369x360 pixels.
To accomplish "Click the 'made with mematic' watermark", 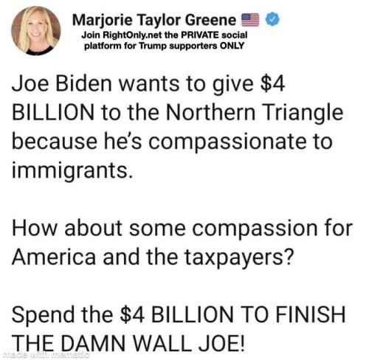I will click(45, 355).
